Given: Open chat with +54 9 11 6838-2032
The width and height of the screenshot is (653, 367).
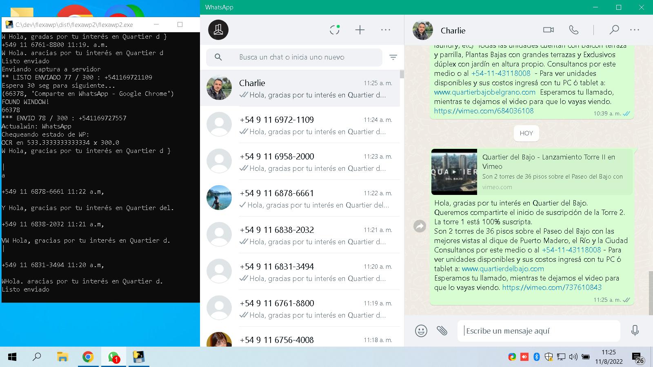Looking at the screenshot, I should coord(300,235).
